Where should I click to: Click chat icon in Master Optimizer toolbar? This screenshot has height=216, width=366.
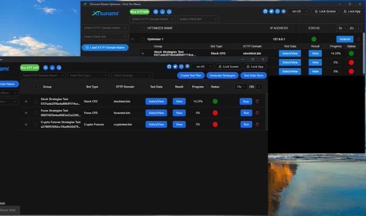[169, 12]
